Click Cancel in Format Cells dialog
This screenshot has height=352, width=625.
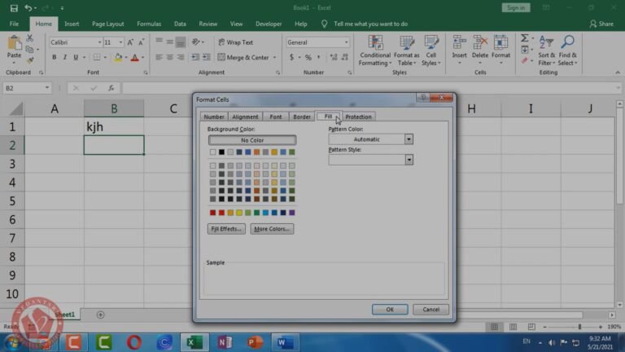(x=431, y=310)
